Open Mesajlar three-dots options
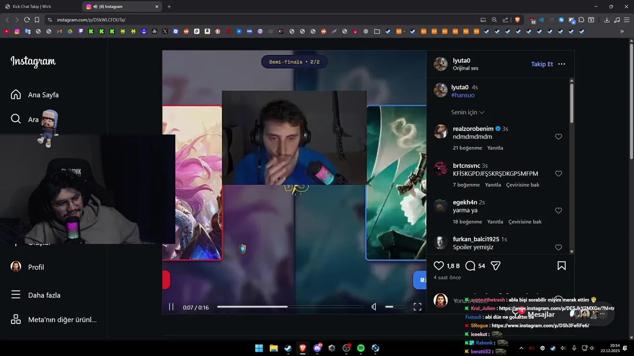This screenshot has height=356, width=634. 602,314
